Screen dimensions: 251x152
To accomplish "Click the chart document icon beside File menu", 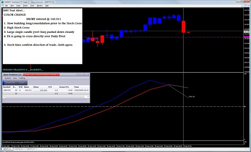I will [3, 6].
